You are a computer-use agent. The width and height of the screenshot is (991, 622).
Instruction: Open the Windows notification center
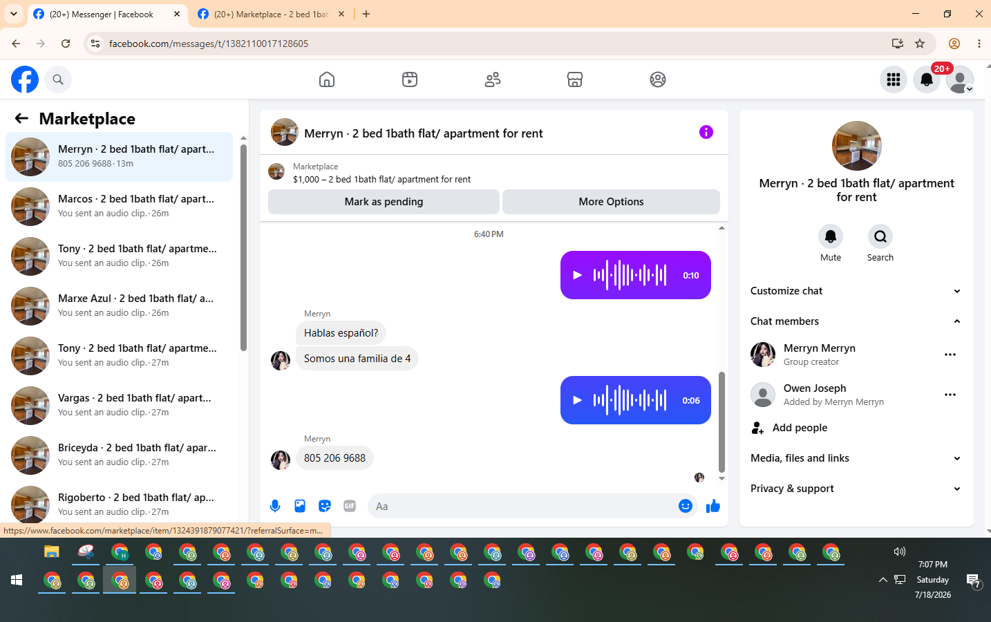974,581
